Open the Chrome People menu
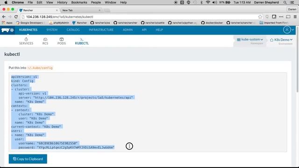The height and width of the screenshot is (168, 299). click(x=96, y=2)
